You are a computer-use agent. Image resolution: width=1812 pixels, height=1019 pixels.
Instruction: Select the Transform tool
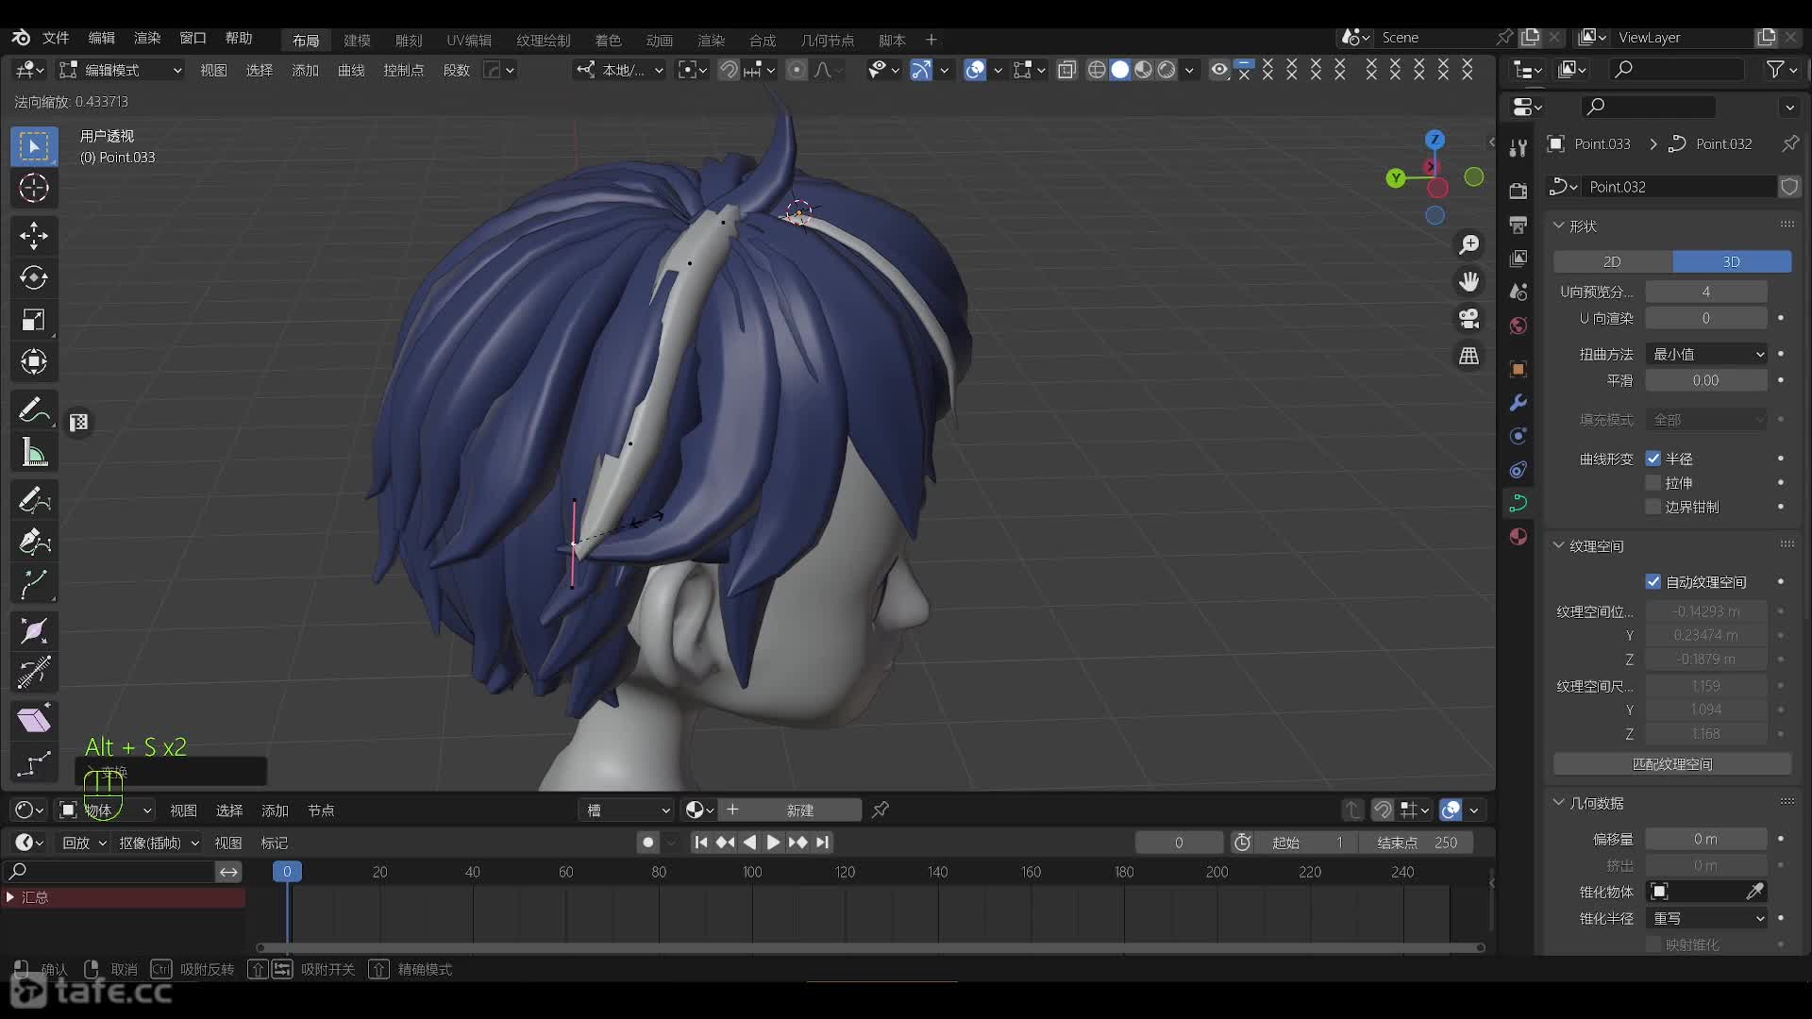pyautogui.click(x=34, y=361)
